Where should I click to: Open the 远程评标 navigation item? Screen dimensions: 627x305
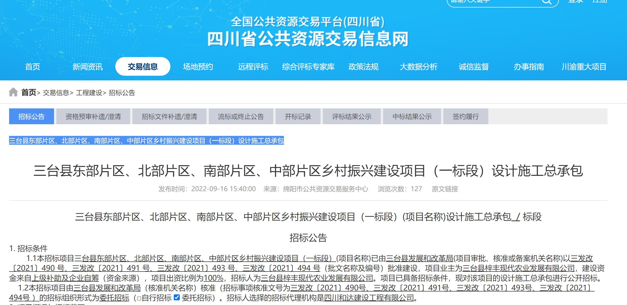(253, 67)
